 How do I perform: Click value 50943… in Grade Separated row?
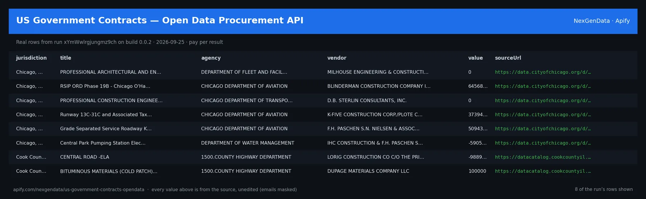[478, 129]
